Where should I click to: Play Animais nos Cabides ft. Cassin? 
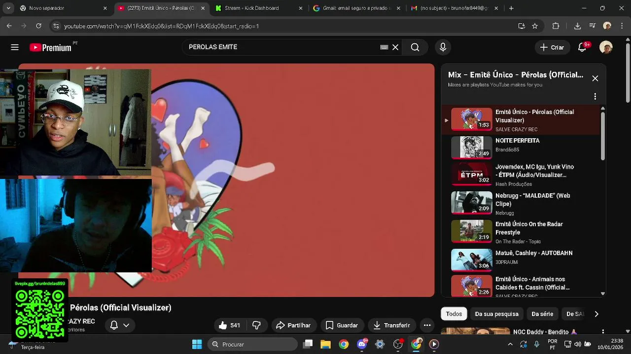click(x=520, y=286)
